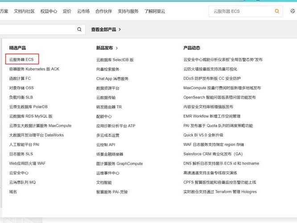Open Chat App 消息服务
The image size is (297, 223).
click(112, 78)
